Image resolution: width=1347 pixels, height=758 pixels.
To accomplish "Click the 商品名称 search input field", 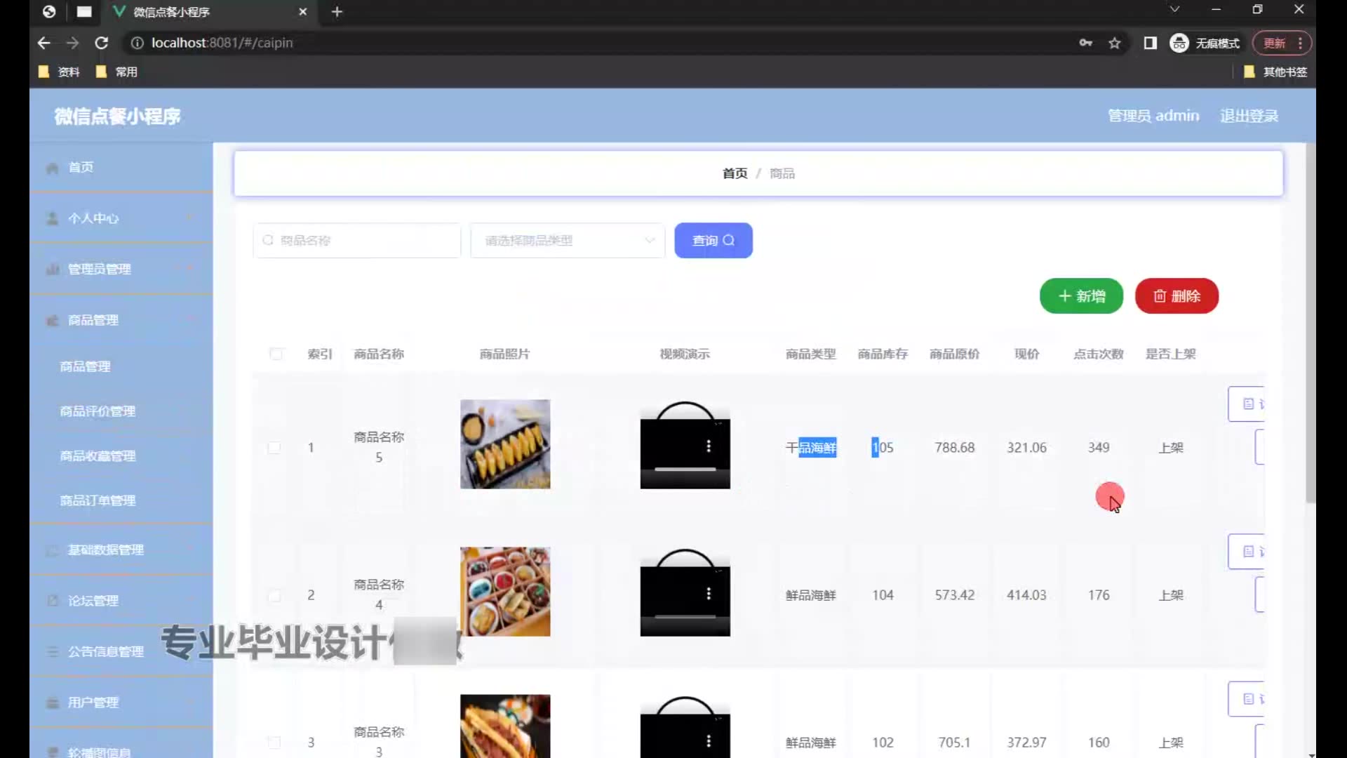I will pos(357,241).
